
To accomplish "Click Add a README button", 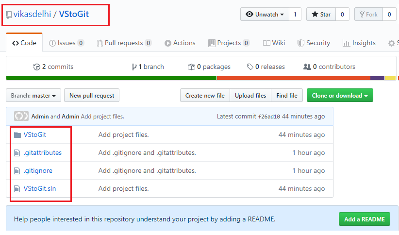I will tap(365, 219).
